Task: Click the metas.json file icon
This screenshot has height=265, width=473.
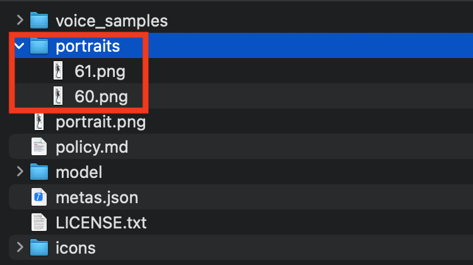Action: 39,197
